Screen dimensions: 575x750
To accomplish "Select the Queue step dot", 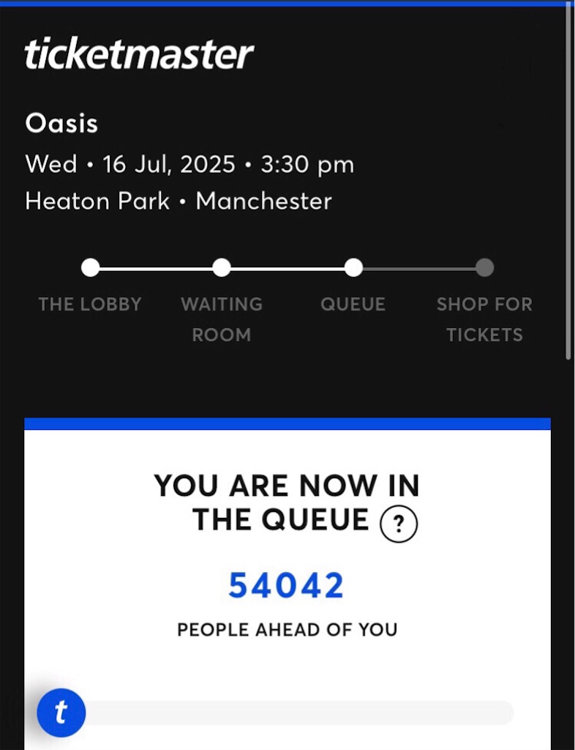I will point(353,267).
